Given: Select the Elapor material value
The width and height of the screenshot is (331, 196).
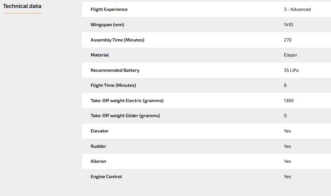Looking at the screenshot, I should coord(290,55).
